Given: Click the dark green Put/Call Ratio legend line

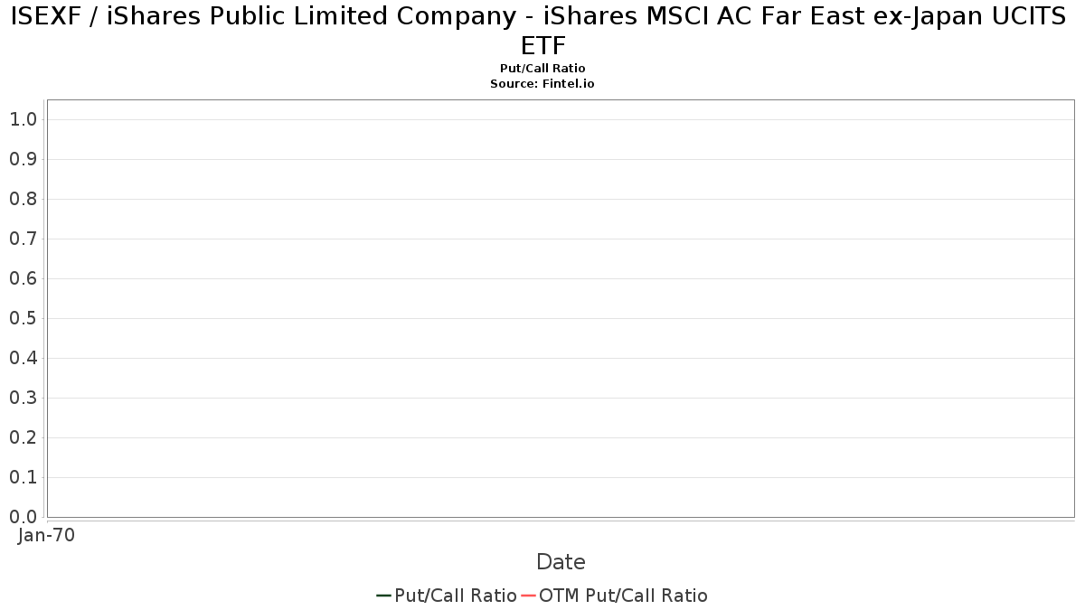Looking at the screenshot, I should click(x=383, y=596).
